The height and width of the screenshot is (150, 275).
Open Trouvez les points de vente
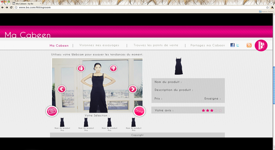156,45
